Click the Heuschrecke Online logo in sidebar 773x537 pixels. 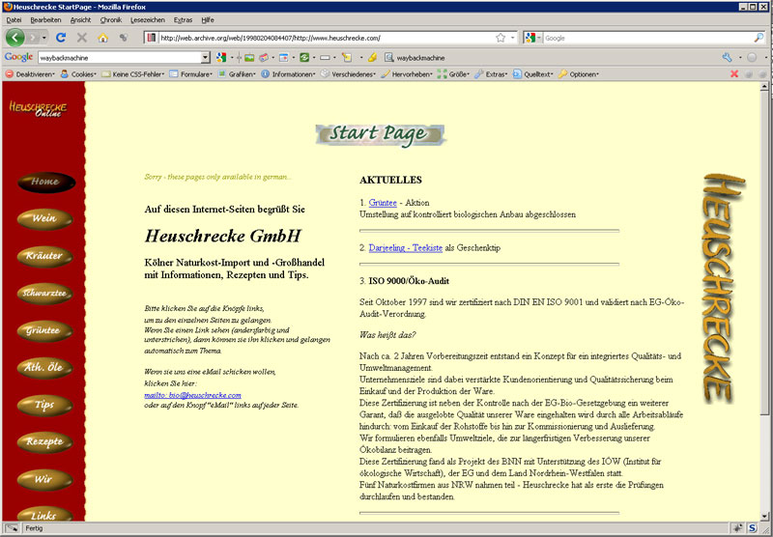tap(38, 108)
